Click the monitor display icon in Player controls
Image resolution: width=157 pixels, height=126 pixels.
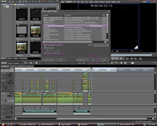pyautogui.click(x=121, y=59)
